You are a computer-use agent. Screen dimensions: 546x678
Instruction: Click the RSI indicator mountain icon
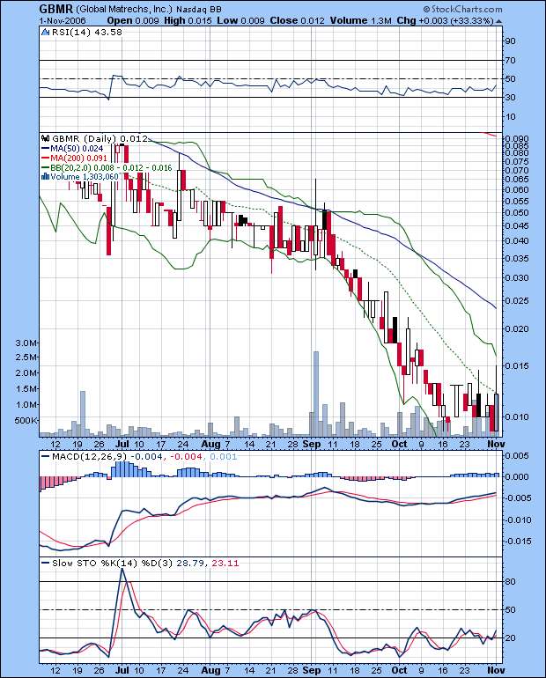click(46, 32)
